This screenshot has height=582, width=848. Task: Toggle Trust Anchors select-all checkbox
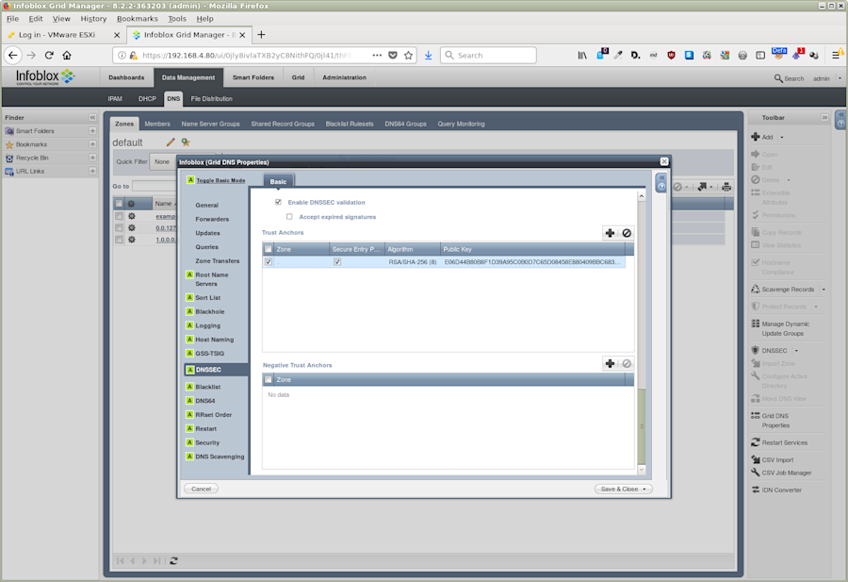[x=269, y=250]
